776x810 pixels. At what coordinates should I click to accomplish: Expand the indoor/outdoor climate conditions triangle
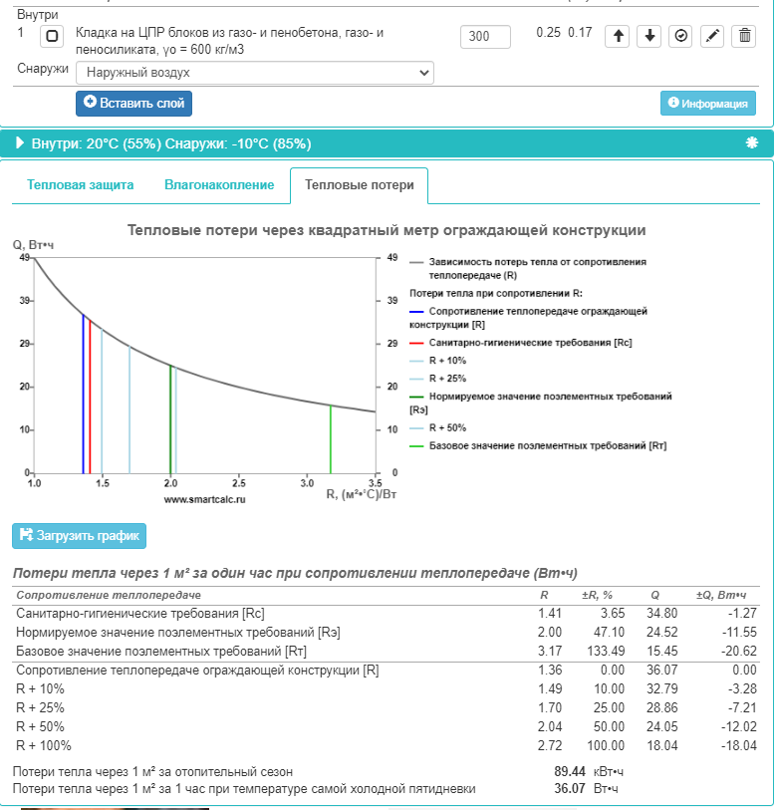(x=20, y=143)
